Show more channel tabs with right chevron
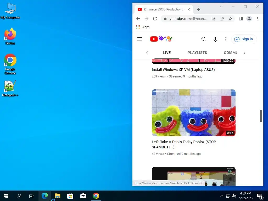Screen dimensions: 268x201 pos(244,53)
